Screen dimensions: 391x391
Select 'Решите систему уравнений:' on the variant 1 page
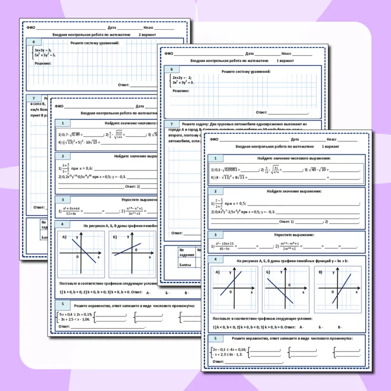[x=246, y=72]
